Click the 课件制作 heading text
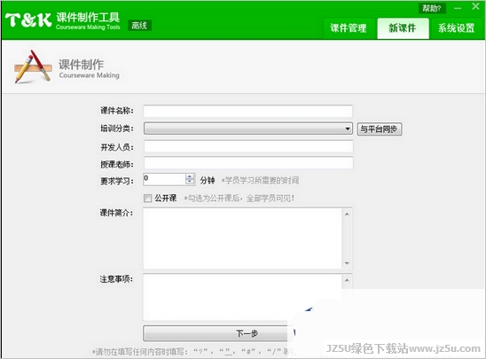Viewport: 486px width, 359px height. coord(82,65)
